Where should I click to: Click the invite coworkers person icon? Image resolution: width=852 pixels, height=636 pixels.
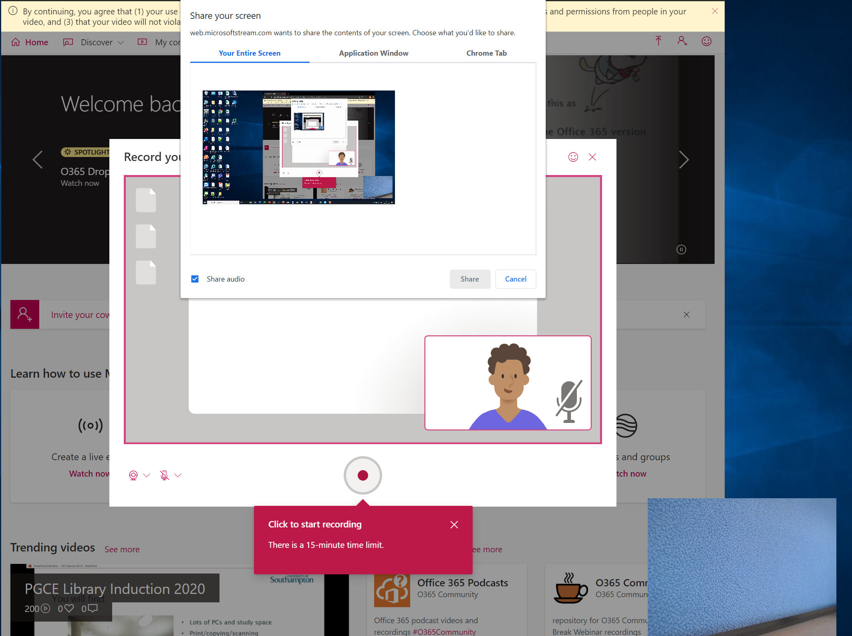25,314
